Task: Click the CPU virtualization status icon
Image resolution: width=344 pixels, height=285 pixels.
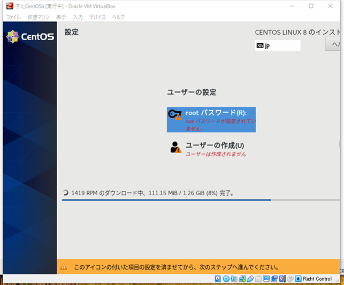Action: 282,279
